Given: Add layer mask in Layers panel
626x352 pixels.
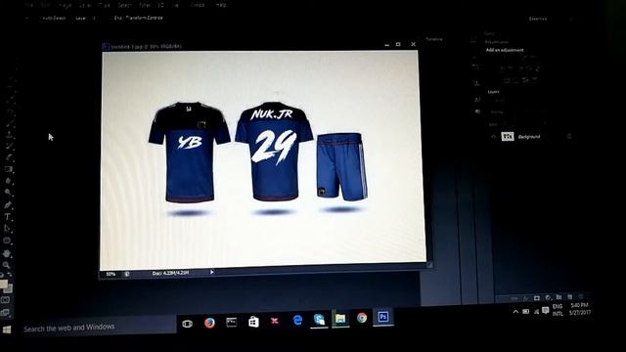Looking at the screenshot, I should 537,297.
